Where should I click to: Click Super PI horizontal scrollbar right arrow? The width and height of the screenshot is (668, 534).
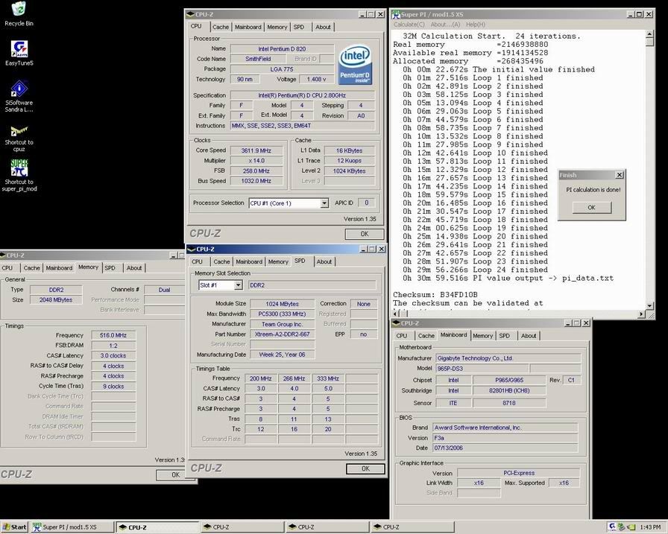click(642, 314)
